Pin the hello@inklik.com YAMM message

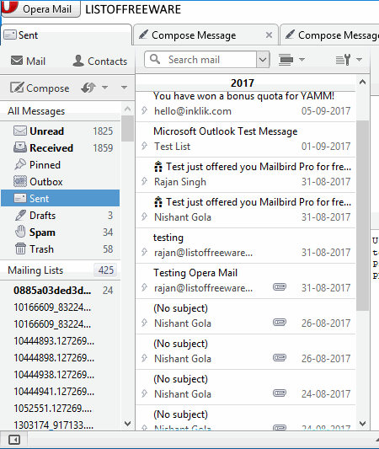click(x=145, y=110)
